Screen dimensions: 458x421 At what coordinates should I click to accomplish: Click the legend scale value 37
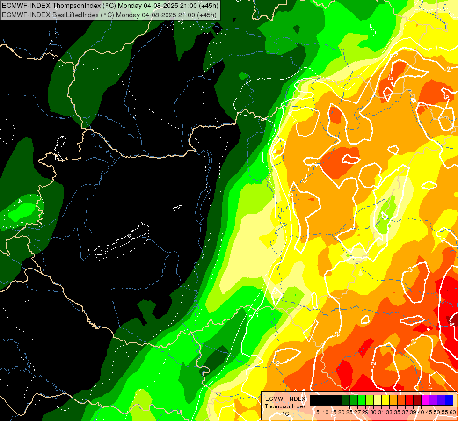pyautogui.click(x=405, y=412)
